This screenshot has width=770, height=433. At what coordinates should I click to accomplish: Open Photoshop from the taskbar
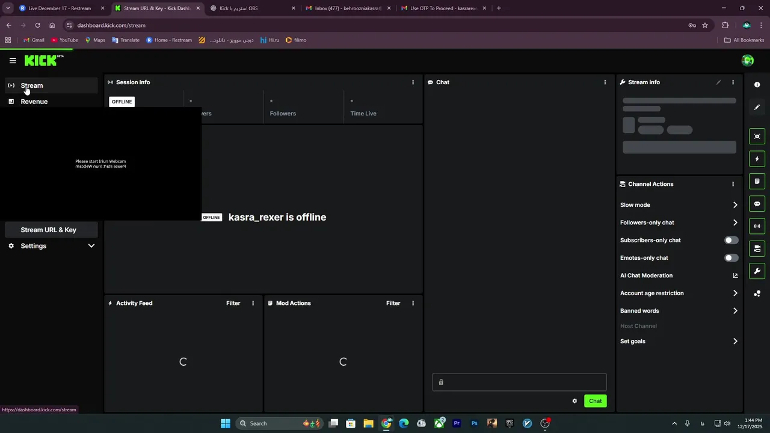pyautogui.click(x=474, y=423)
